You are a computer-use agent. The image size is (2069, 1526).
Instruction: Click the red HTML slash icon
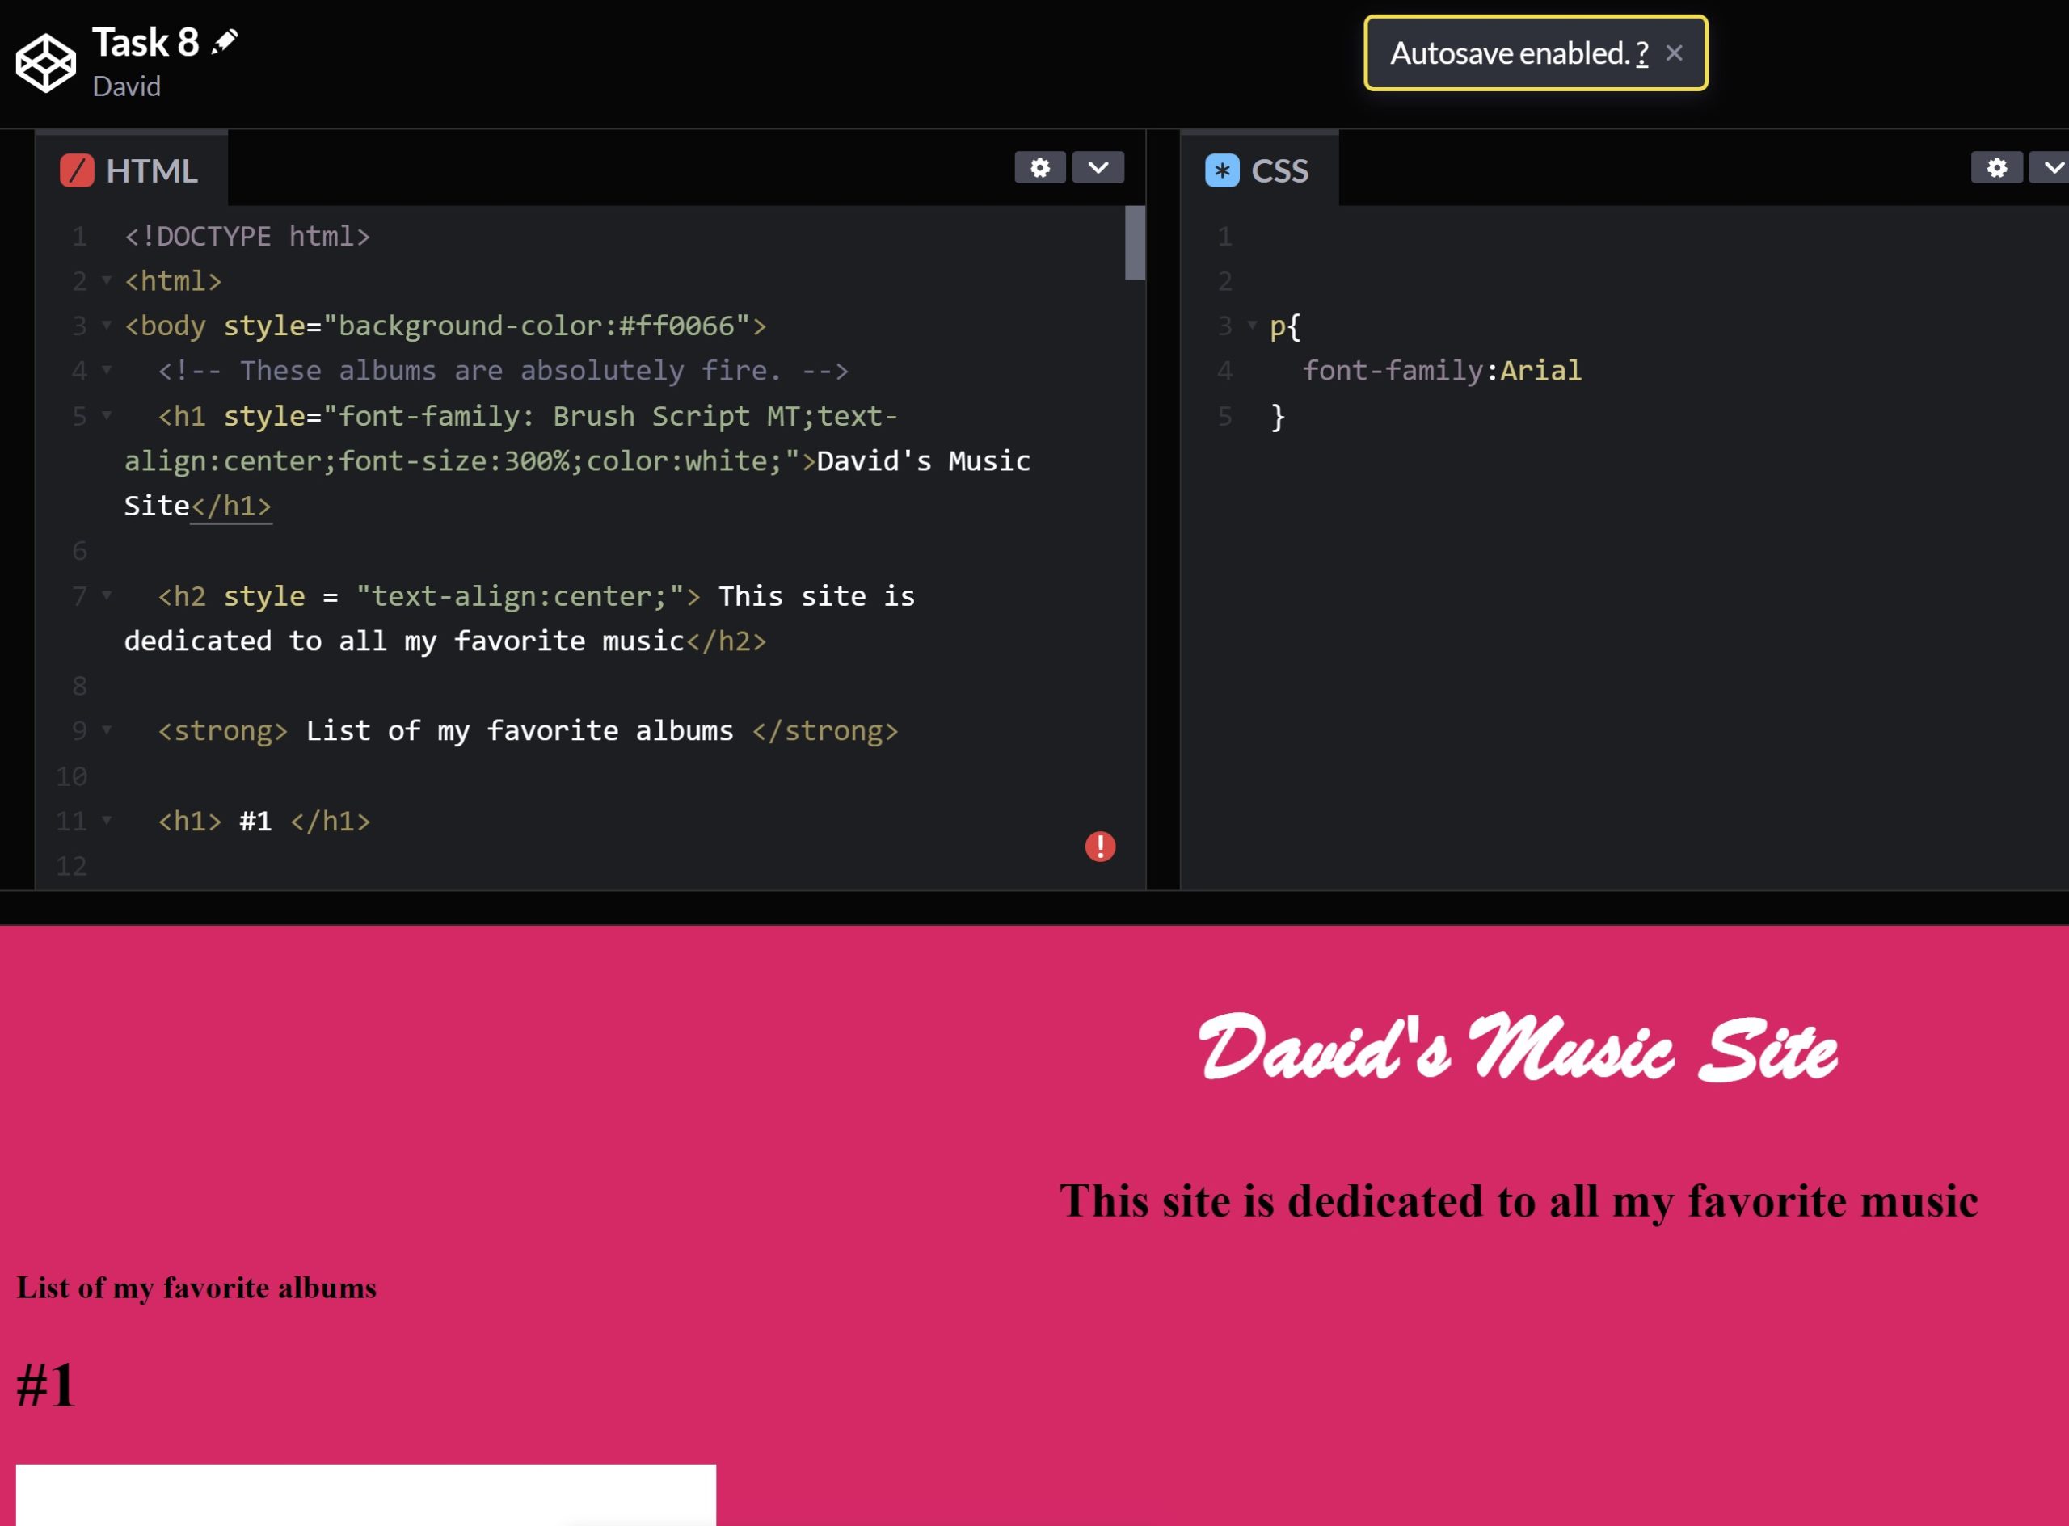(x=77, y=171)
